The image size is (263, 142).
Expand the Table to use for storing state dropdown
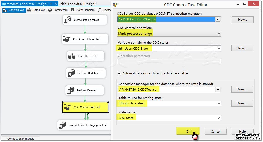pyautogui.click(x=218, y=103)
